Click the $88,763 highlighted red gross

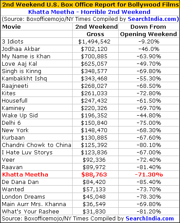click(x=94, y=175)
